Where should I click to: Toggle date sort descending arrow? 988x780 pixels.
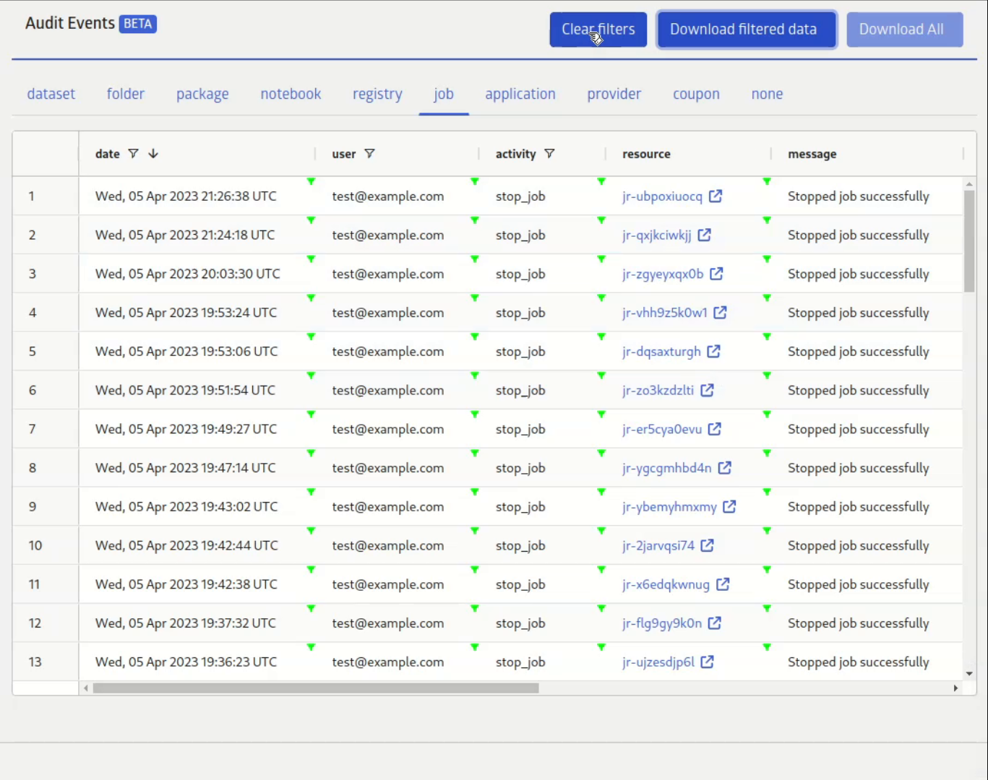[153, 154]
